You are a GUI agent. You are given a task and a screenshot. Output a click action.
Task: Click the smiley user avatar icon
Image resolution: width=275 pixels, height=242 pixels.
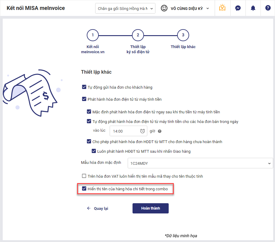click(164, 8)
